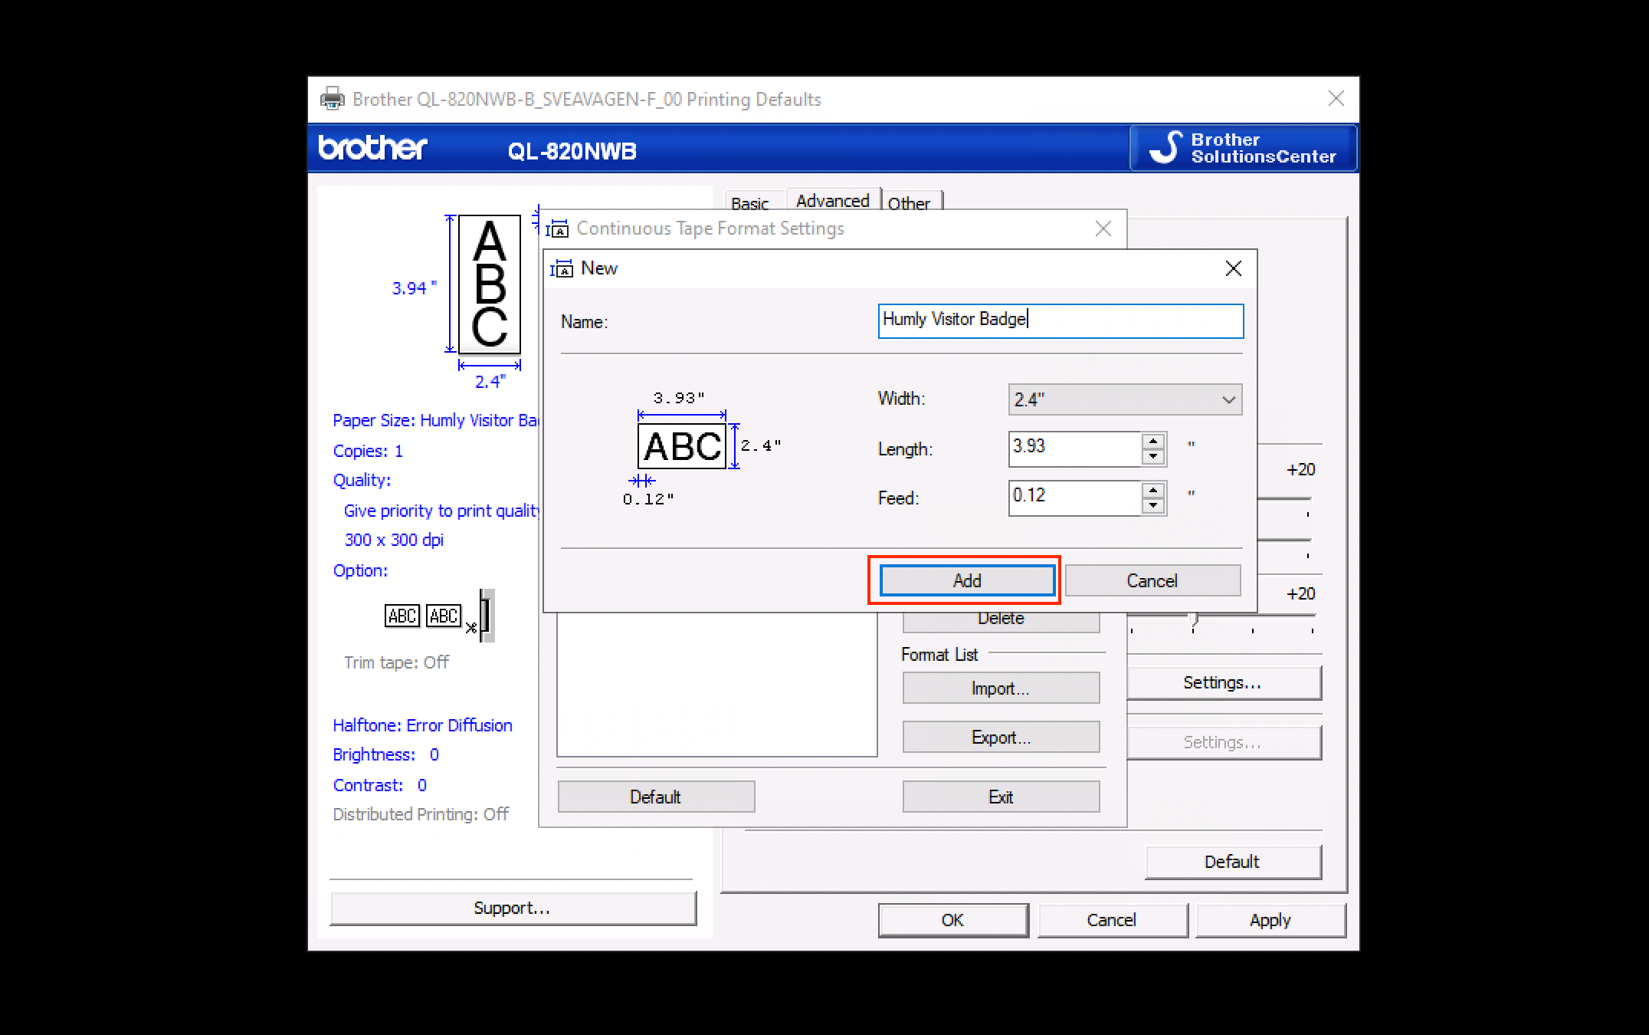Click the ABC label preview in the New dialog
This screenshot has height=1035, width=1649.
[x=682, y=446]
